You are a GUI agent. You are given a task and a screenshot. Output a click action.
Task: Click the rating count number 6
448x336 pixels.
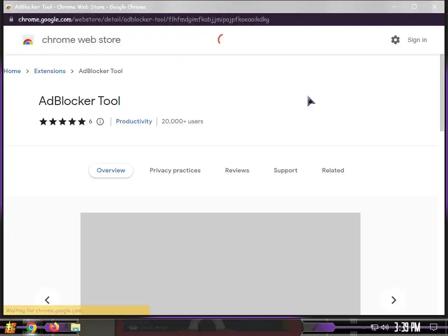coord(90,122)
